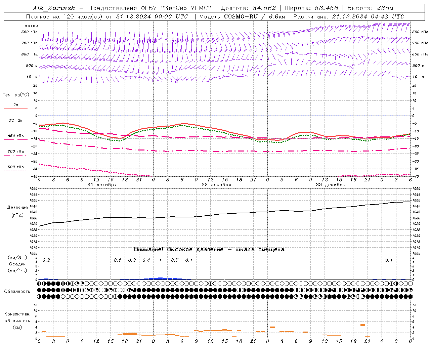Click the 2м temperature legend label
The height and width of the screenshot is (344, 430).
tap(16, 105)
